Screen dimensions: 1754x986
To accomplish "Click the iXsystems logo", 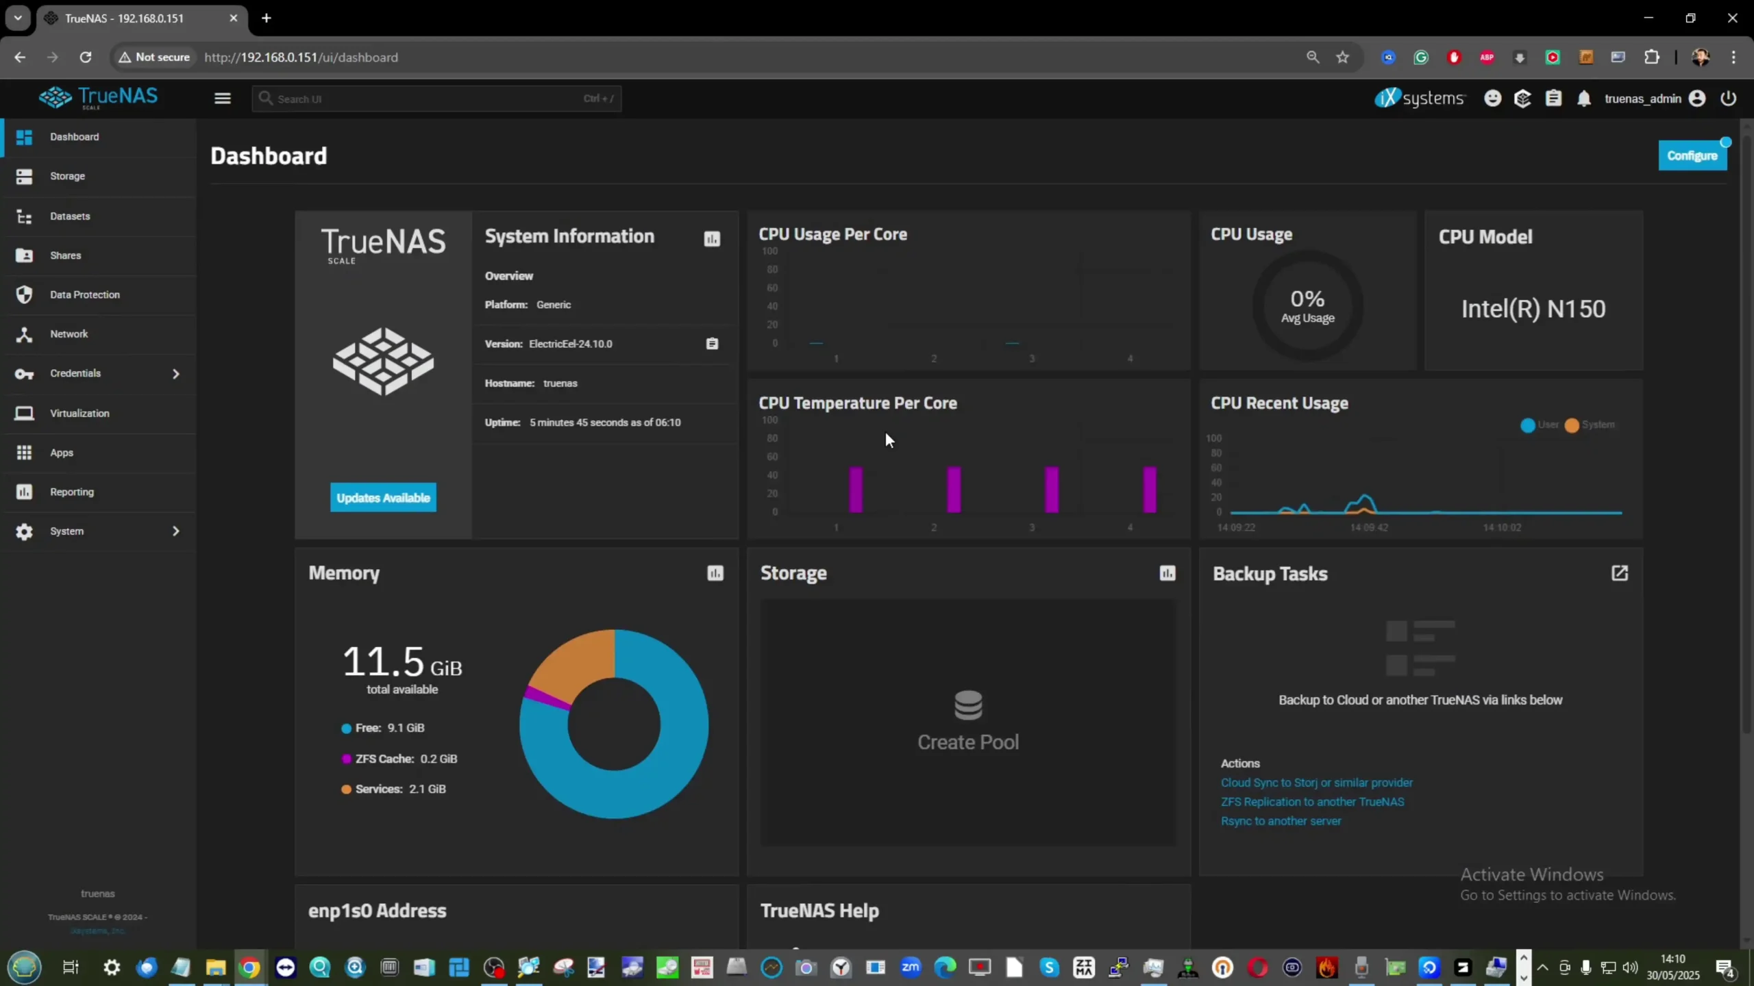I will [1419, 98].
